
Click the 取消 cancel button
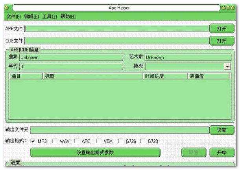194,152
